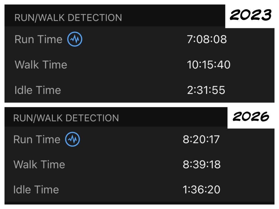Click the 8:20:17 run time value
Image resolution: width=279 pixels, height=209 pixels.
pos(201,139)
